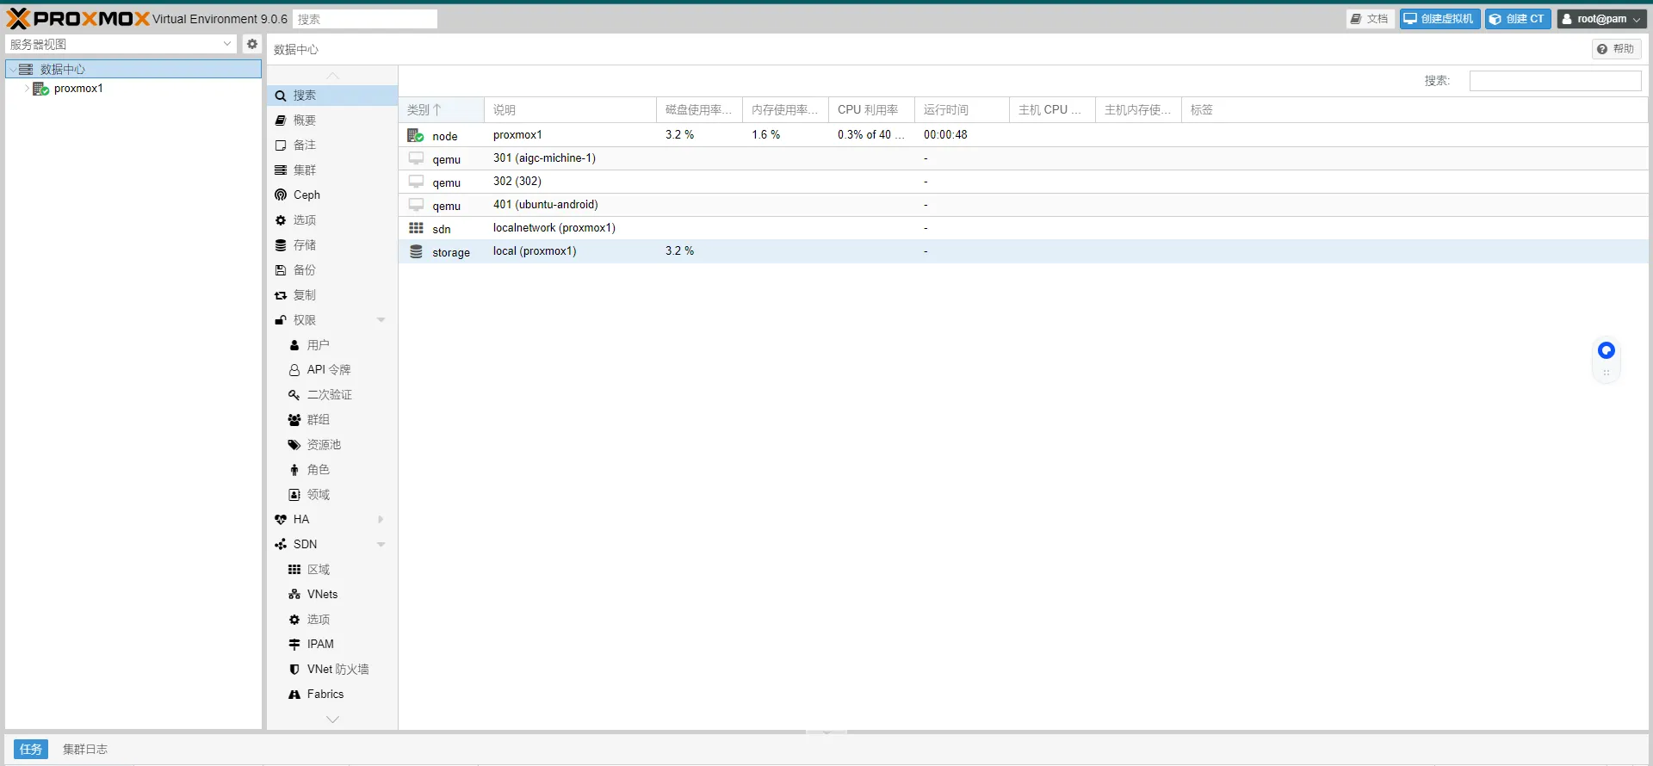
Task: Open 用户 users panel
Action: point(332,345)
